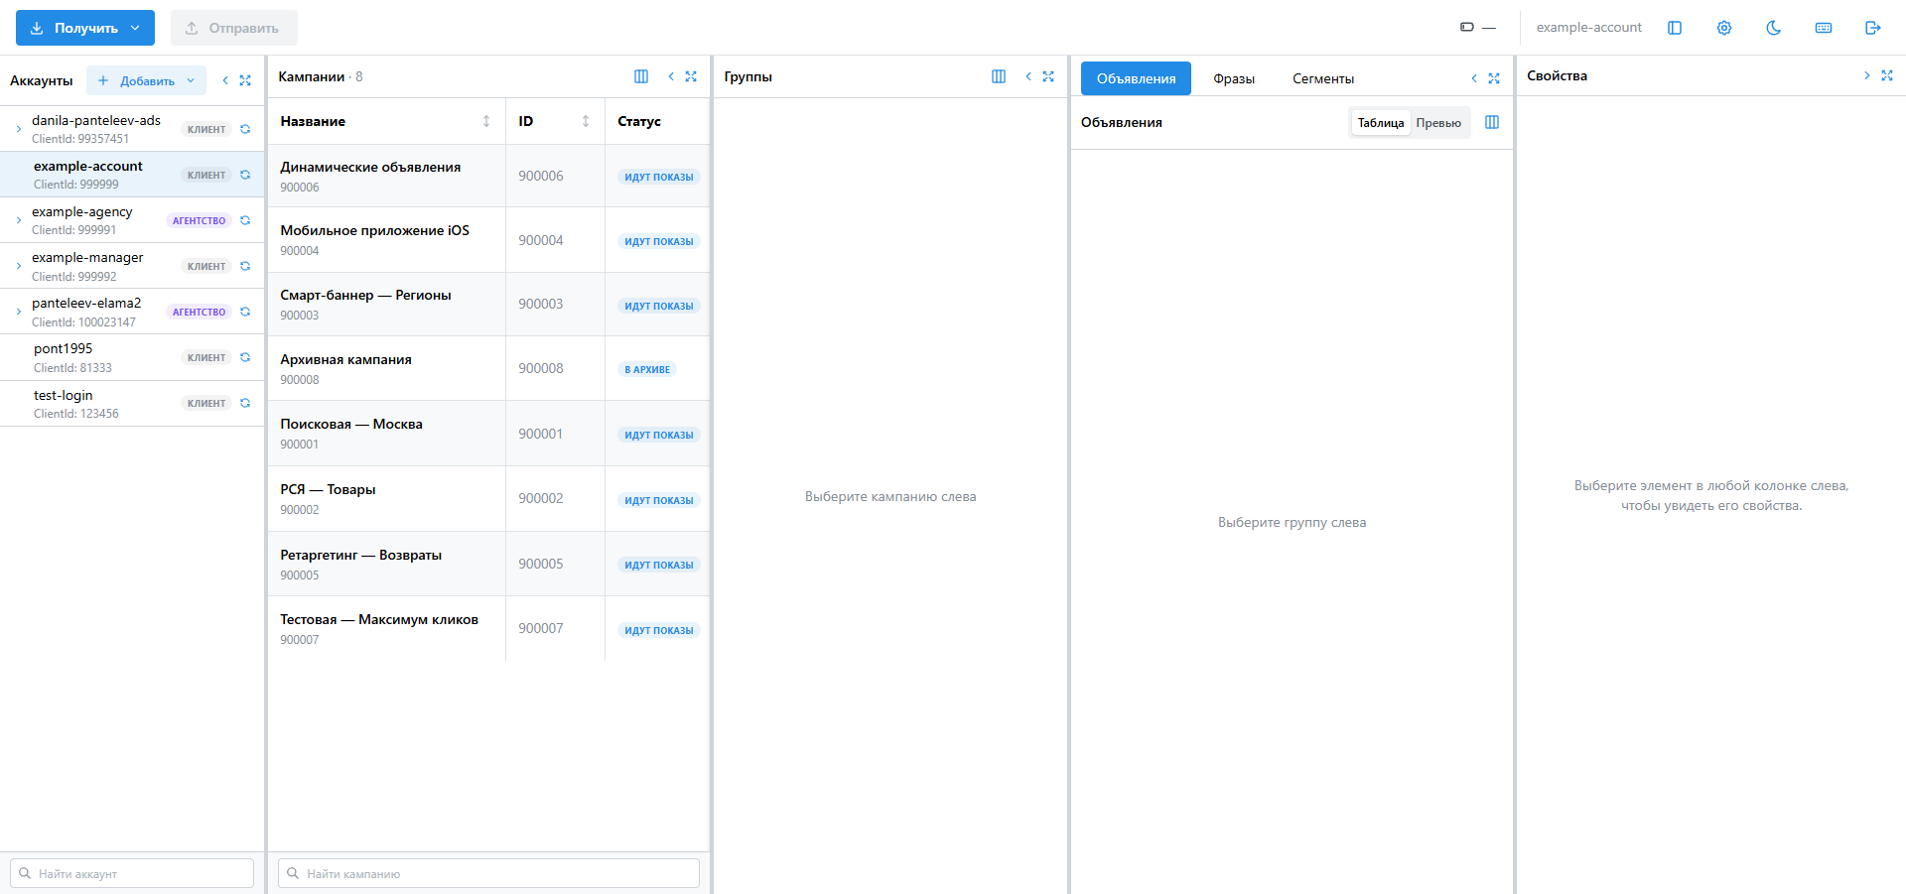
Task: Select campaign Поисковая — Москва
Action: pyautogui.click(x=488, y=434)
